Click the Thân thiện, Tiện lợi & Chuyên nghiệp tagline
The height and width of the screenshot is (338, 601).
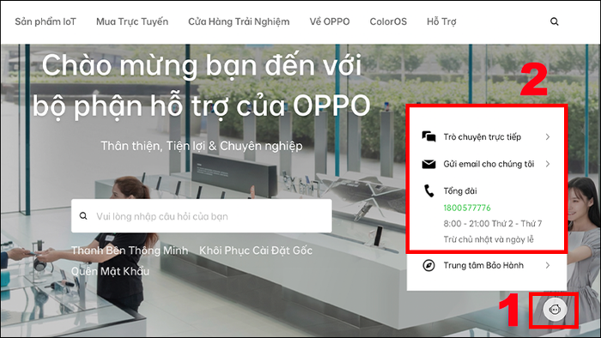202,146
